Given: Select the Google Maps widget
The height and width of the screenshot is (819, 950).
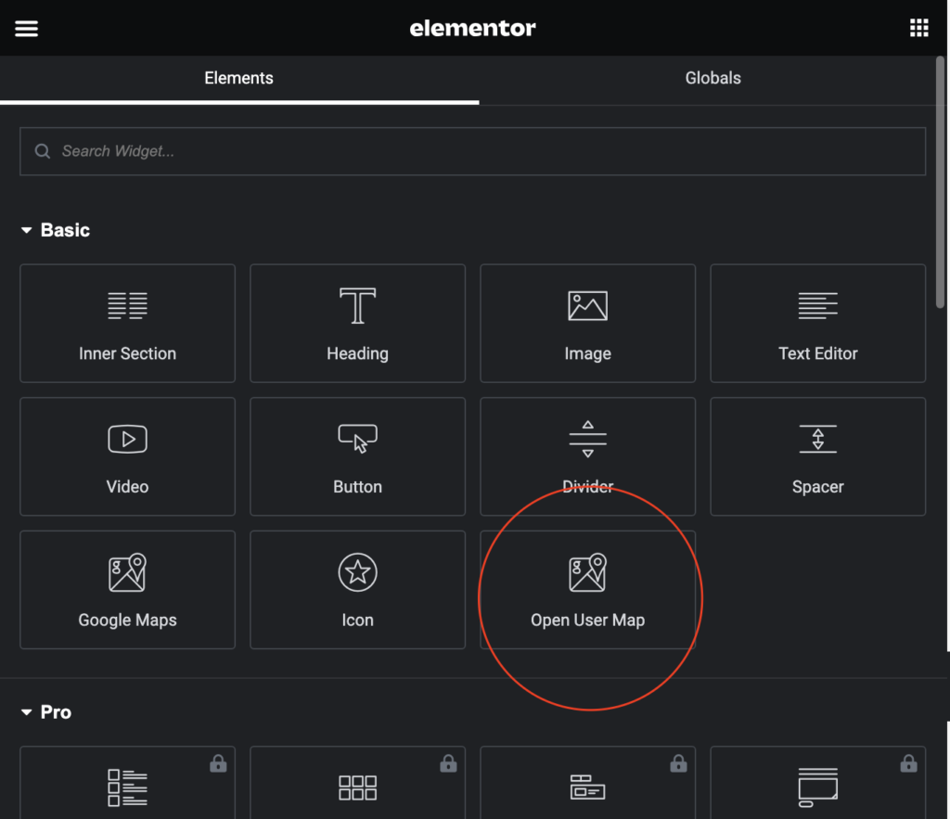Looking at the screenshot, I should pos(127,589).
